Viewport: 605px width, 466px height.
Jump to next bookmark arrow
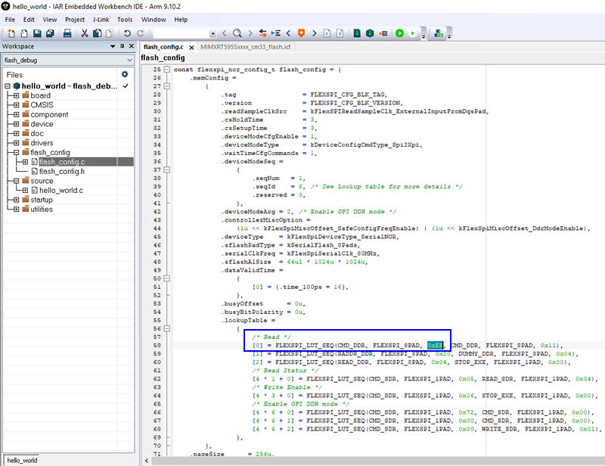tap(314, 33)
